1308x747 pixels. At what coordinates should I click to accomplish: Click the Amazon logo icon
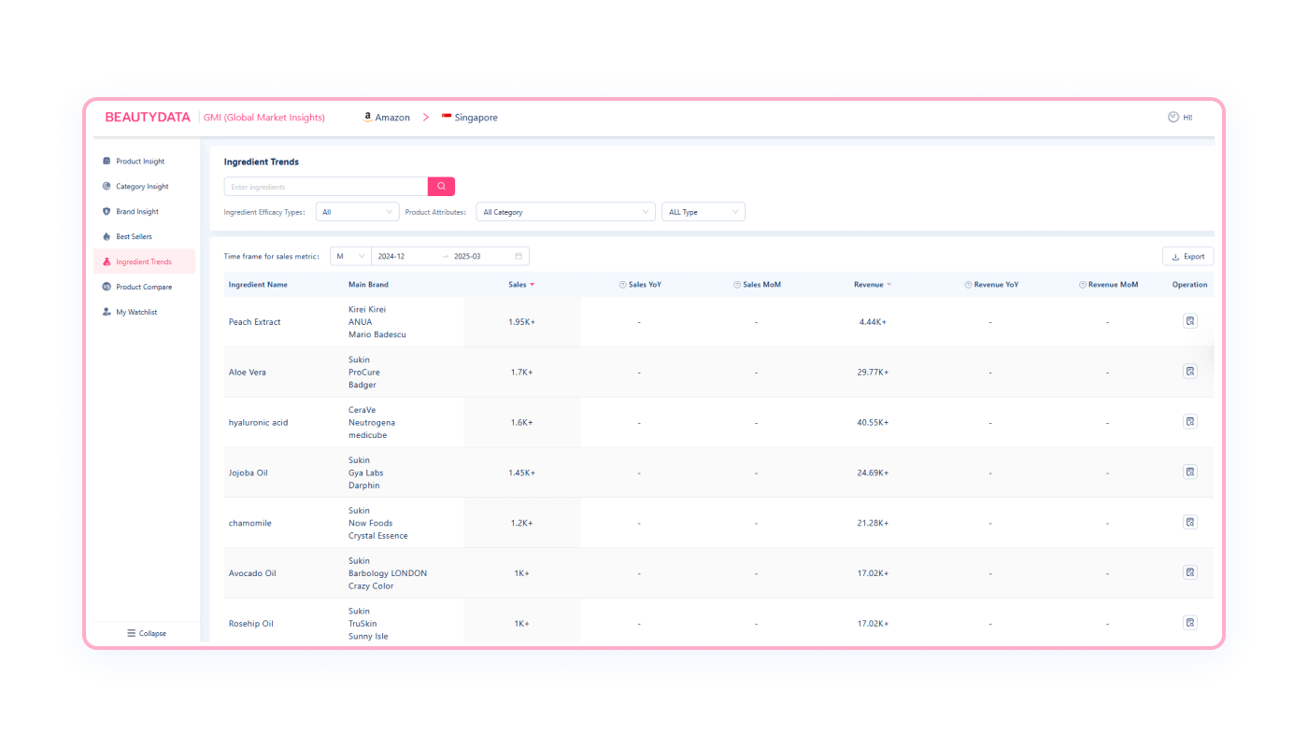pyautogui.click(x=368, y=118)
